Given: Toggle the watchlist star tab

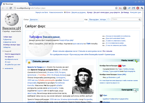Looking at the screenshot, I should 108,19.
